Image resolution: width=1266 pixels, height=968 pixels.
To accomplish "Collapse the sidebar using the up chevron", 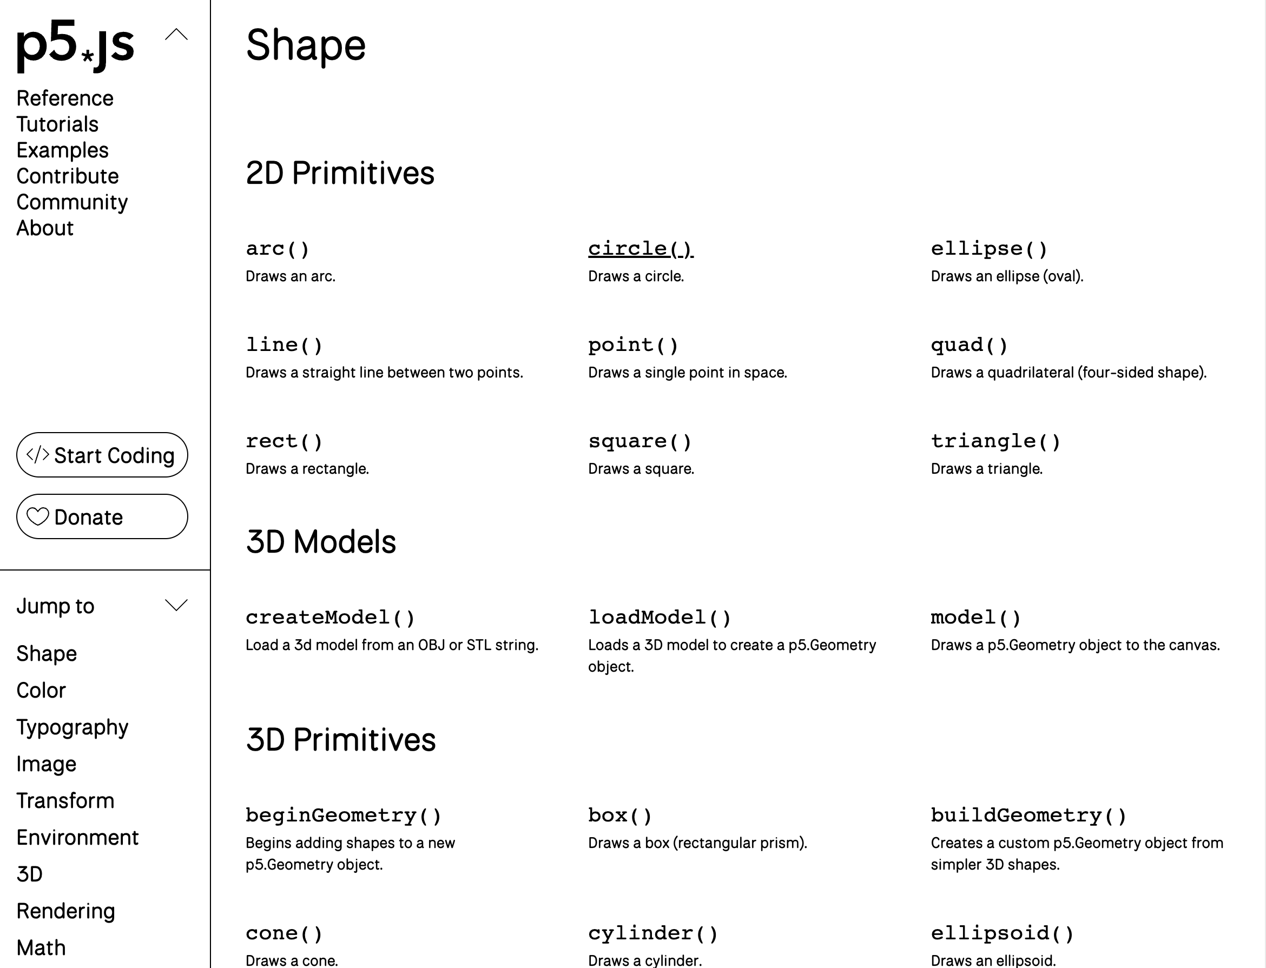I will (x=176, y=36).
